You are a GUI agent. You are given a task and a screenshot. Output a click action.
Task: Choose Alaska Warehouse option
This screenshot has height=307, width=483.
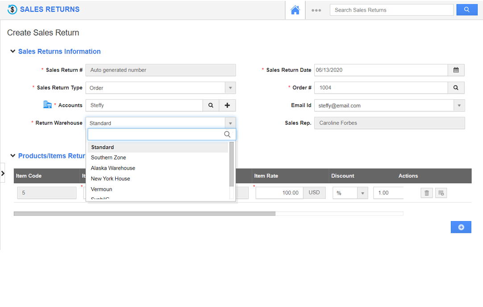[113, 168]
